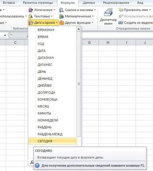Switch to the Вид tab
Screen dimensions: 153x171
(x=140, y=3)
